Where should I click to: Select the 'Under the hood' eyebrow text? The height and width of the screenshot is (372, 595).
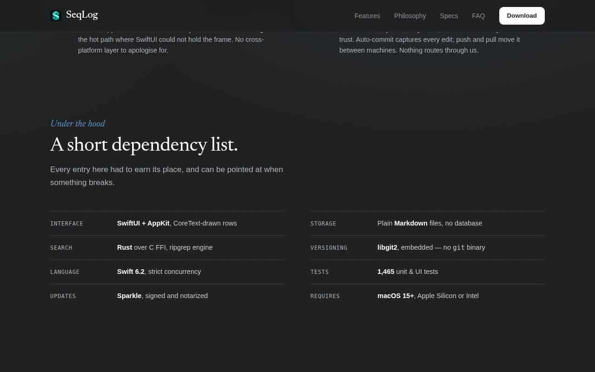[78, 124]
